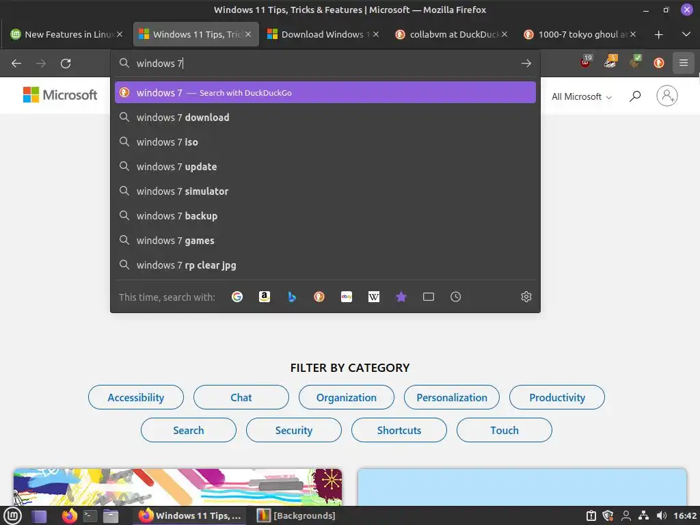Select suggestion windows 7 update
The image size is (700, 525).
[325, 167]
